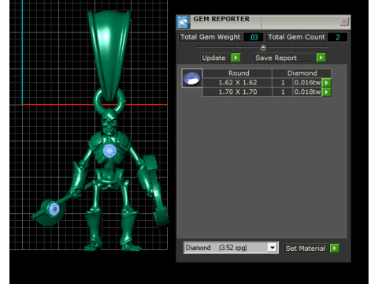Click the Diamond column header
Image resolution: width=378 pixels, height=284 pixels.
pyautogui.click(x=302, y=73)
